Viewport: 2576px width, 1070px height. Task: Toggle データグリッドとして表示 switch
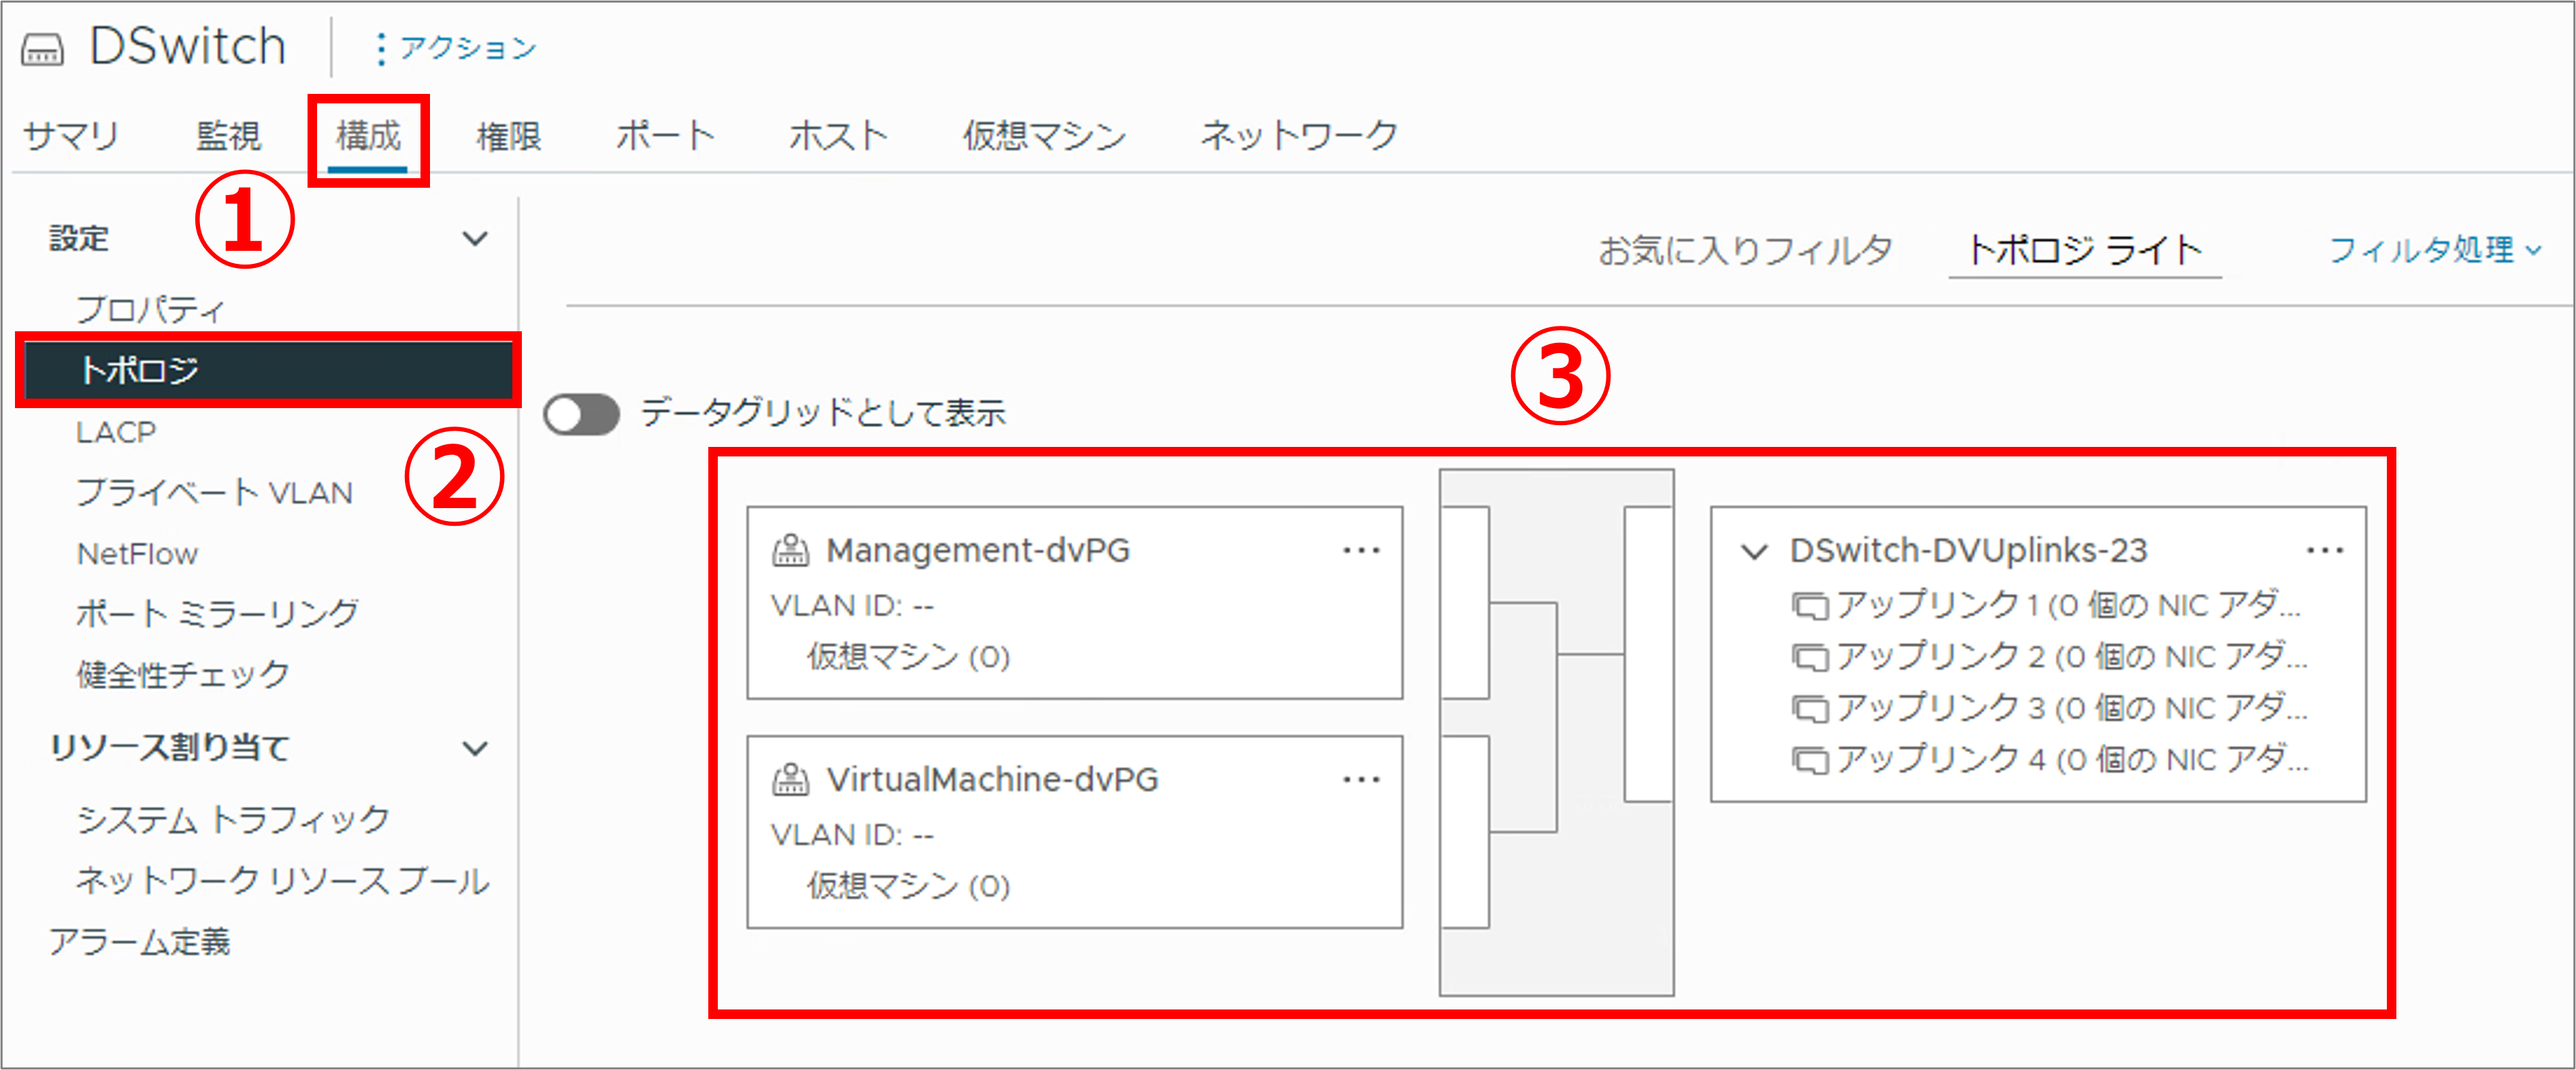581,414
